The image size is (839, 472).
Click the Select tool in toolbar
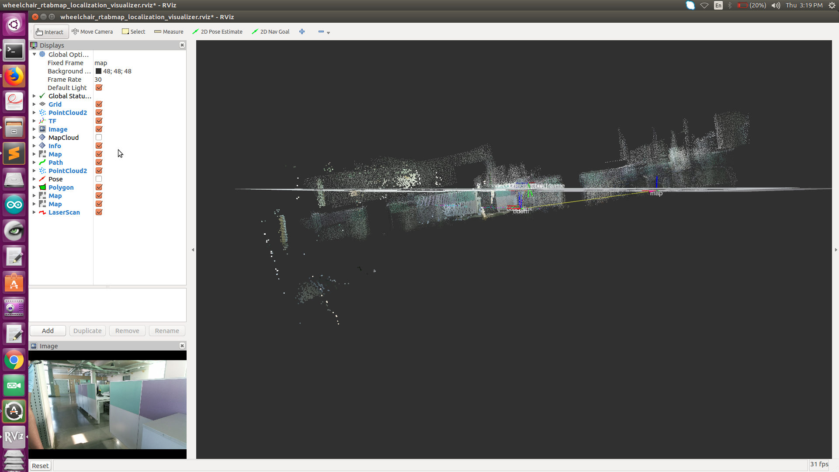pyautogui.click(x=133, y=32)
